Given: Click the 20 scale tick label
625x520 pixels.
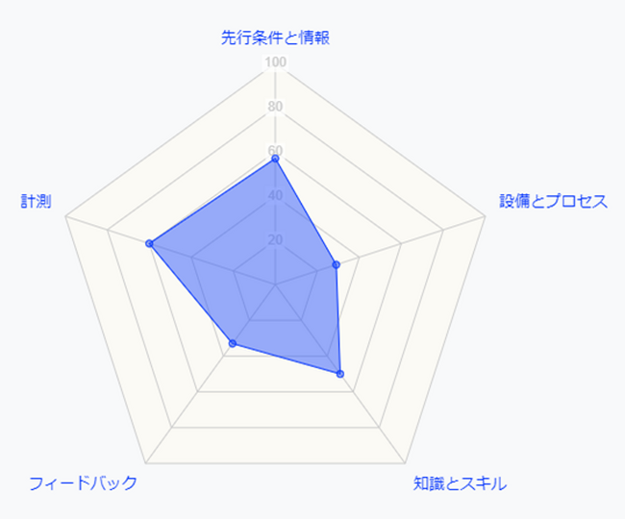Looking at the screenshot, I should [x=275, y=239].
